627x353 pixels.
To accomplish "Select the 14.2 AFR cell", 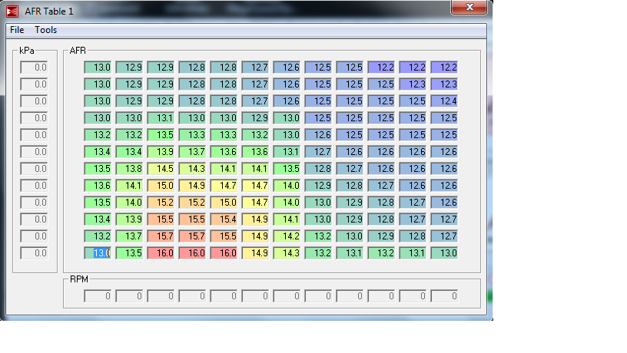I will 287,236.
